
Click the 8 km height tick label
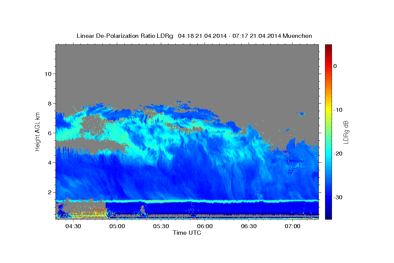tap(49, 103)
